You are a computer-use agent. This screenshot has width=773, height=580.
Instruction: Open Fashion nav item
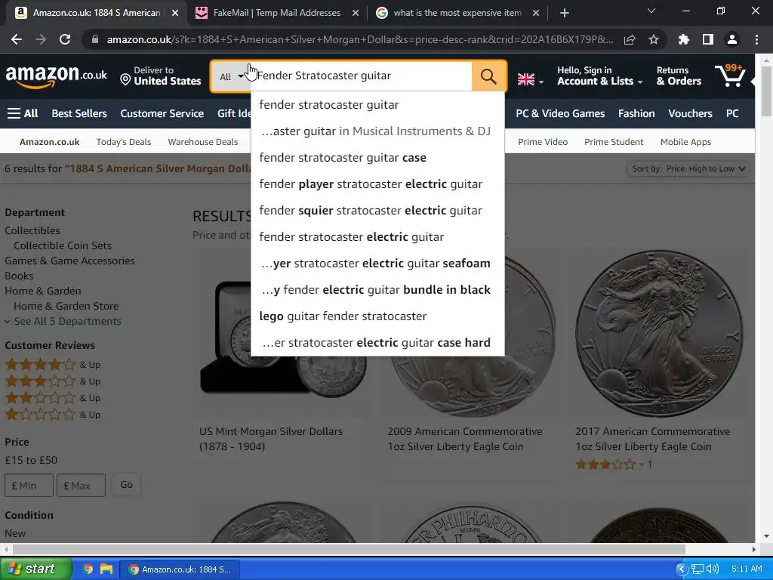pos(636,113)
